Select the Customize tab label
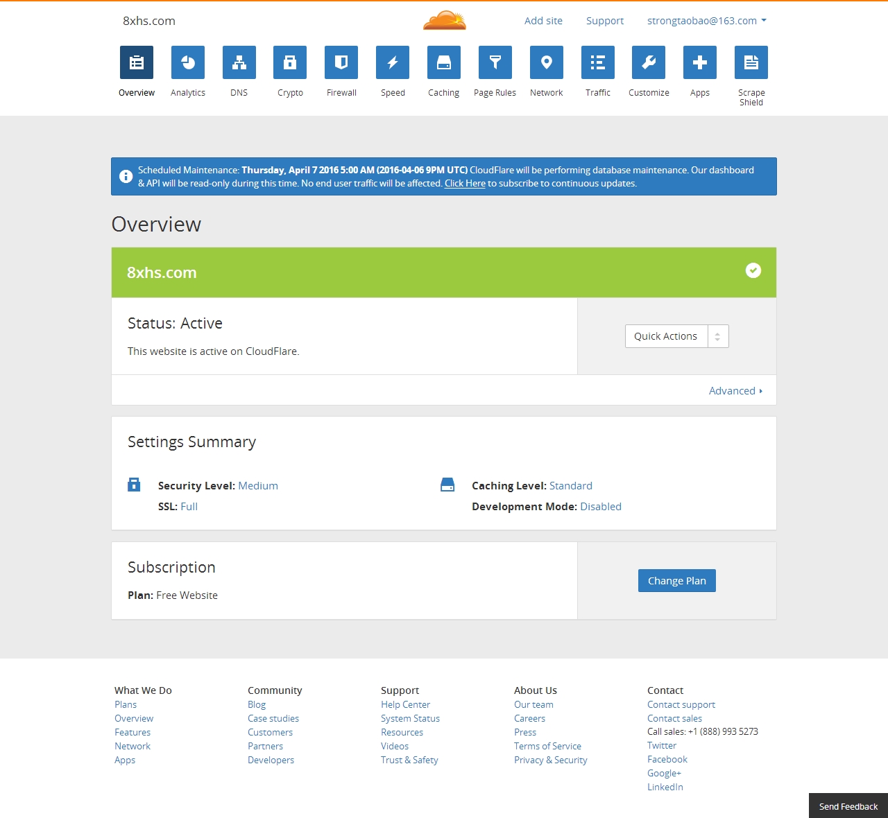The width and height of the screenshot is (888, 818). tap(649, 93)
